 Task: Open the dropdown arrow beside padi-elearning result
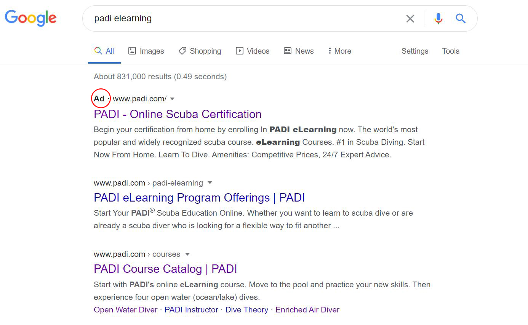(x=210, y=183)
